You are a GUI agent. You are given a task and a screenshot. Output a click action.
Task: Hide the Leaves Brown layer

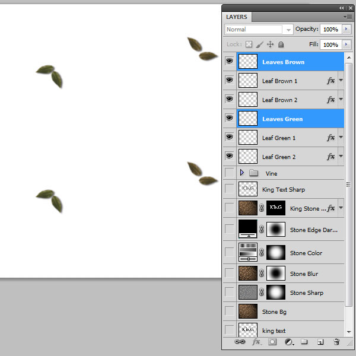pyautogui.click(x=229, y=61)
